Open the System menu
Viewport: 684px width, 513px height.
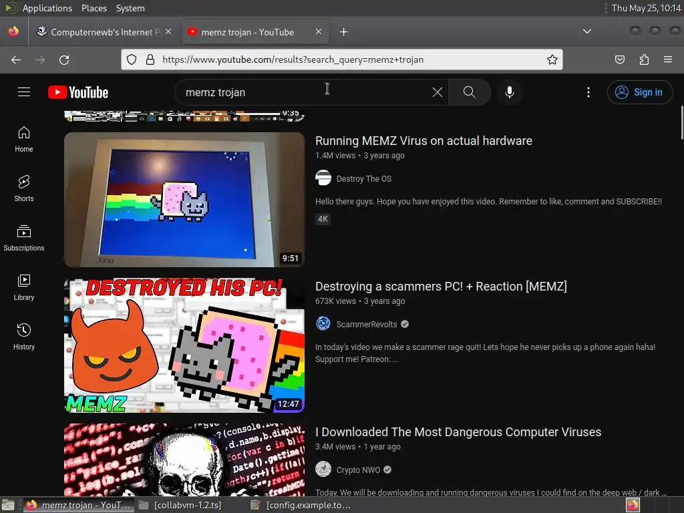(130, 8)
